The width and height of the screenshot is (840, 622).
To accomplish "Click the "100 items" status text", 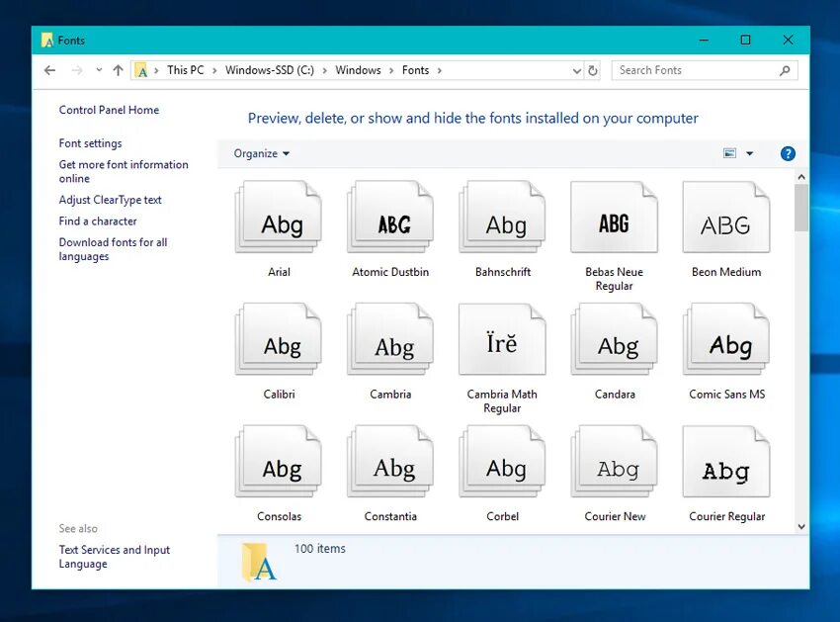I will click(320, 549).
